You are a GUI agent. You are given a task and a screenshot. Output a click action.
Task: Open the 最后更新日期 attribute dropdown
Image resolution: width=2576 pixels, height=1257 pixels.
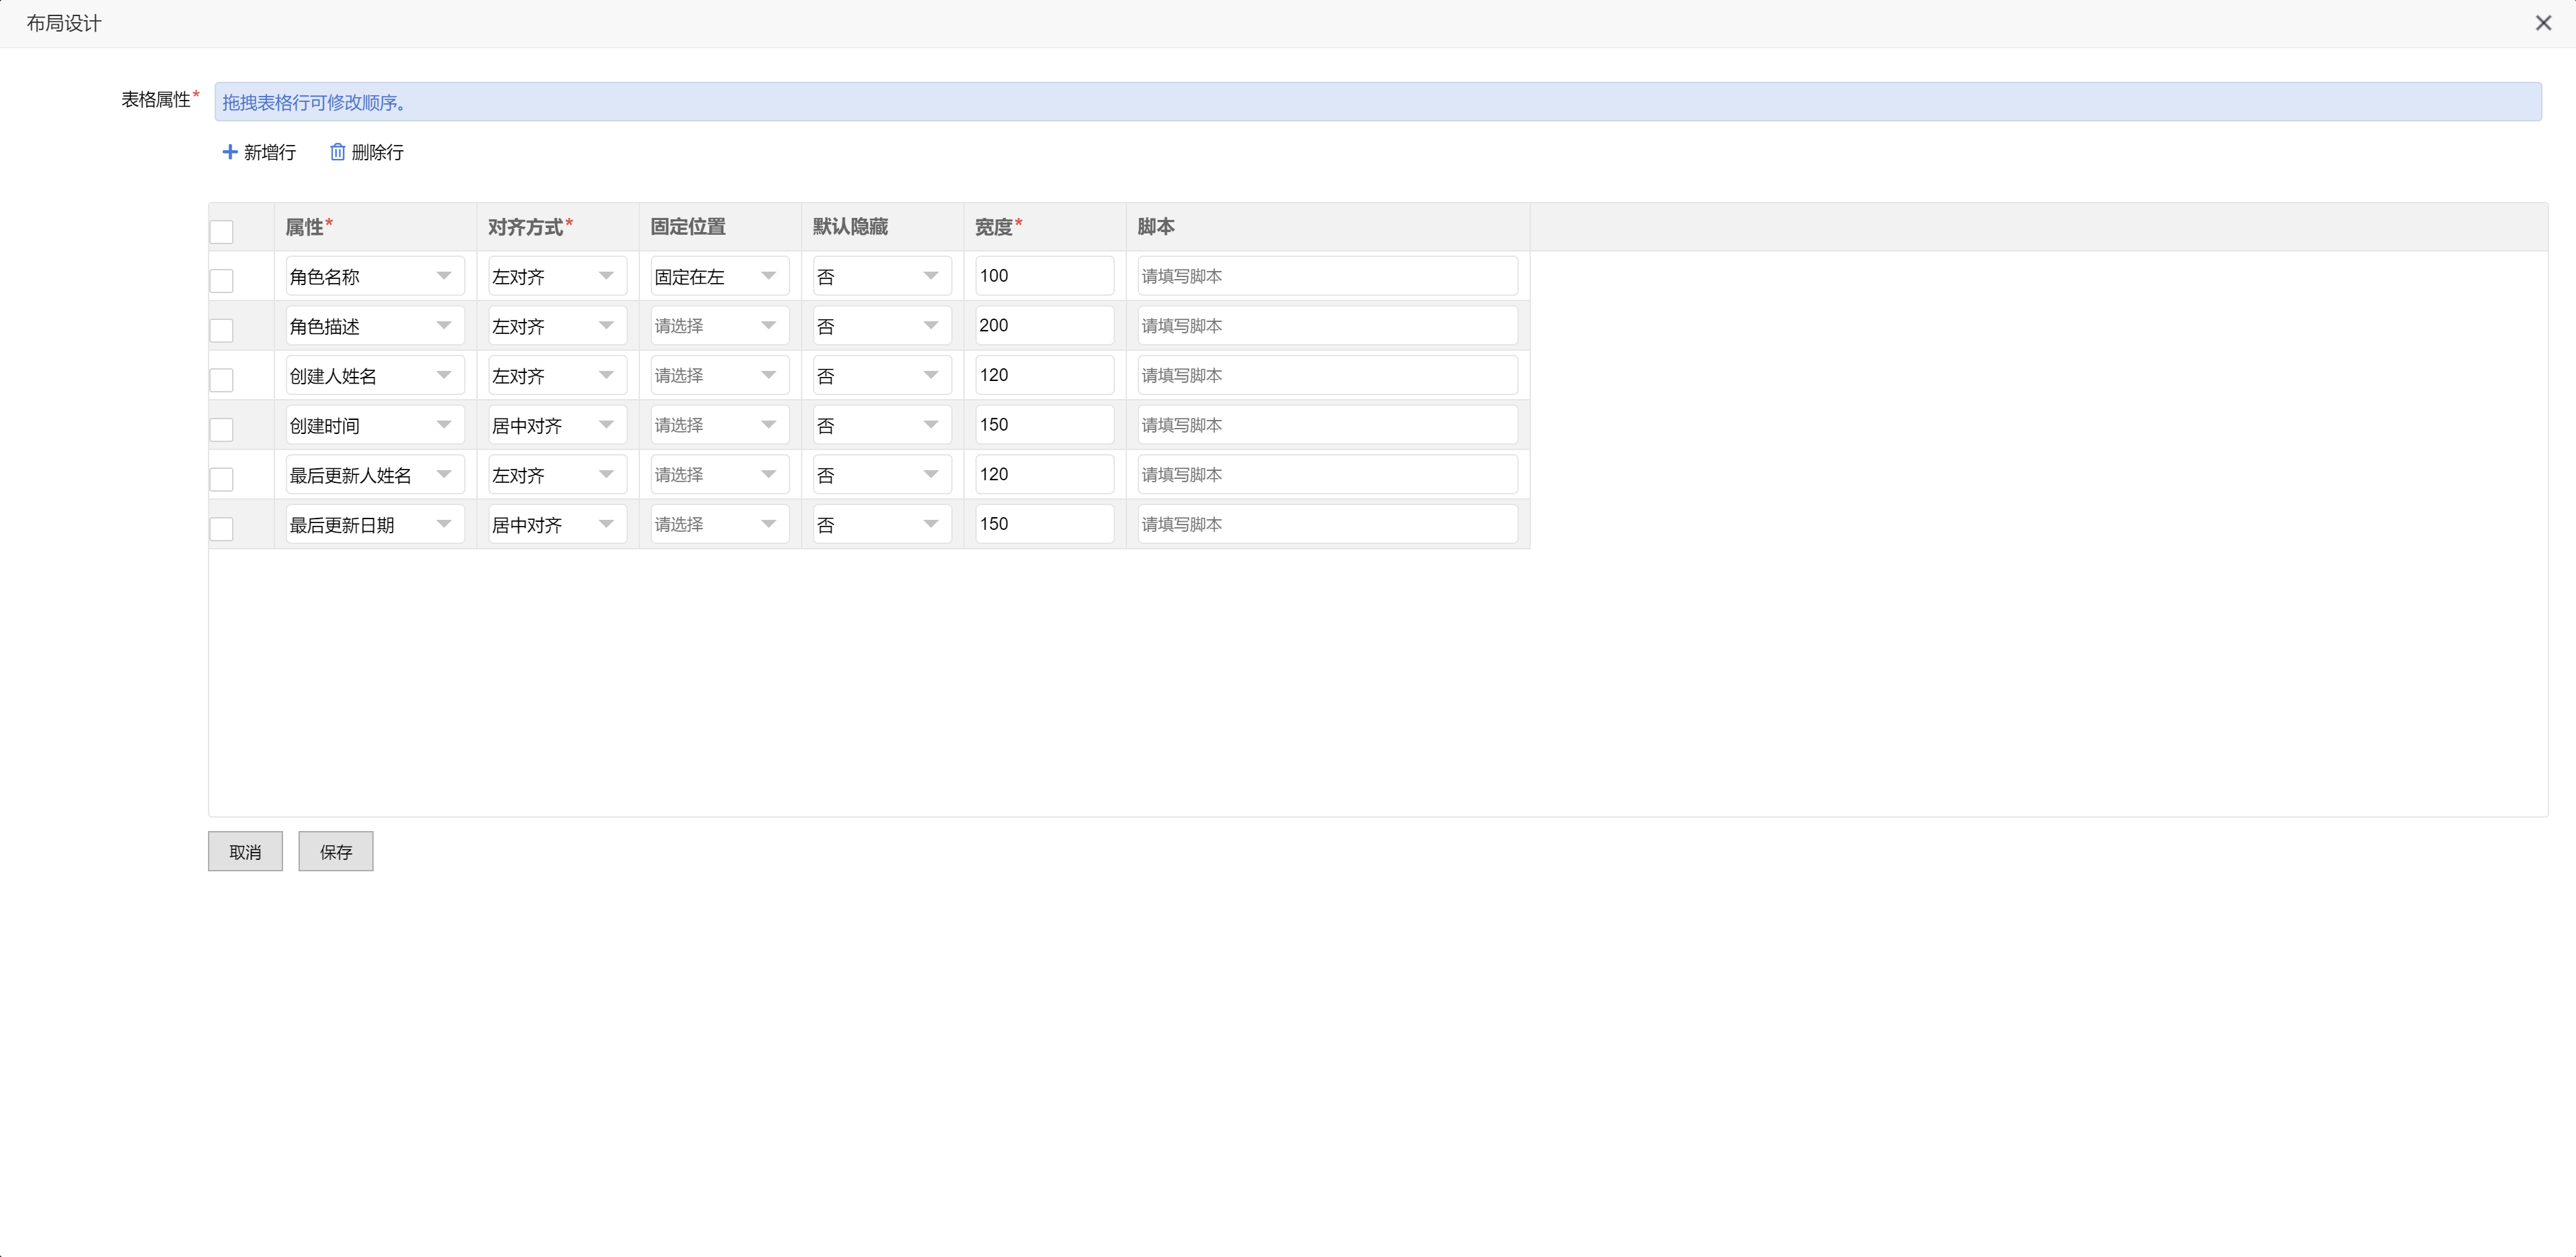coord(375,524)
